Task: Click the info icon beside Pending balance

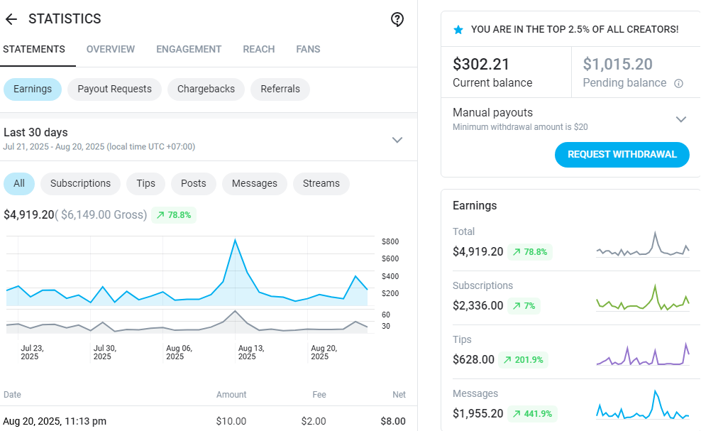Action: [678, 83]
